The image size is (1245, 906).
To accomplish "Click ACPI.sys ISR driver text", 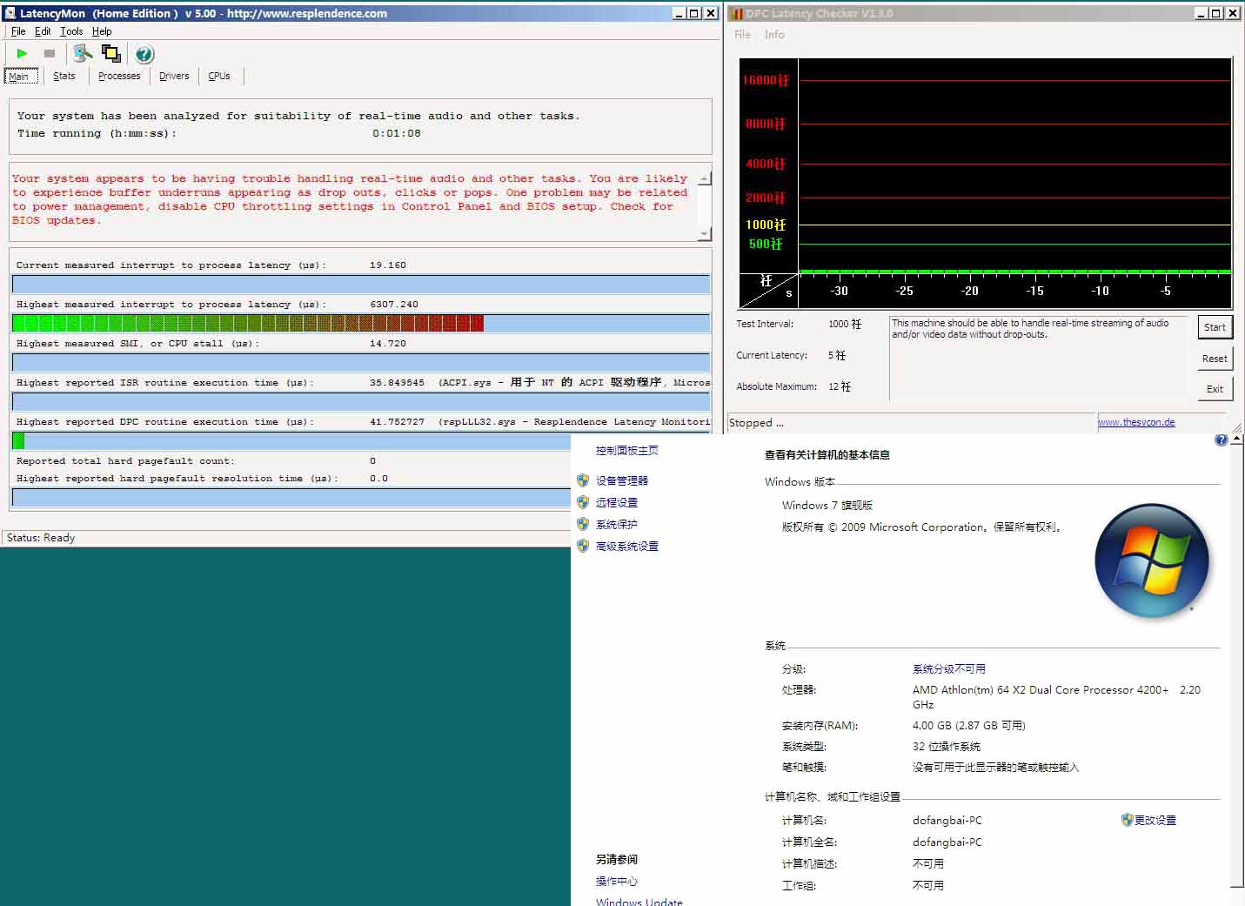I will point(574,382).
